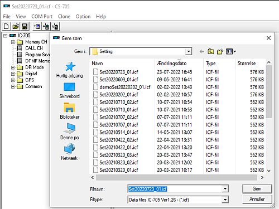This screenshot has width=279, height=209.
Task: Click the DTMF Memory item icon
Action: click(x=20, y=61)
